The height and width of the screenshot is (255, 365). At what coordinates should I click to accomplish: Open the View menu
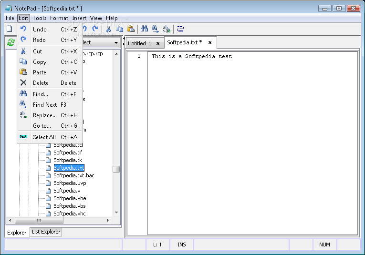tap(96, 18)
